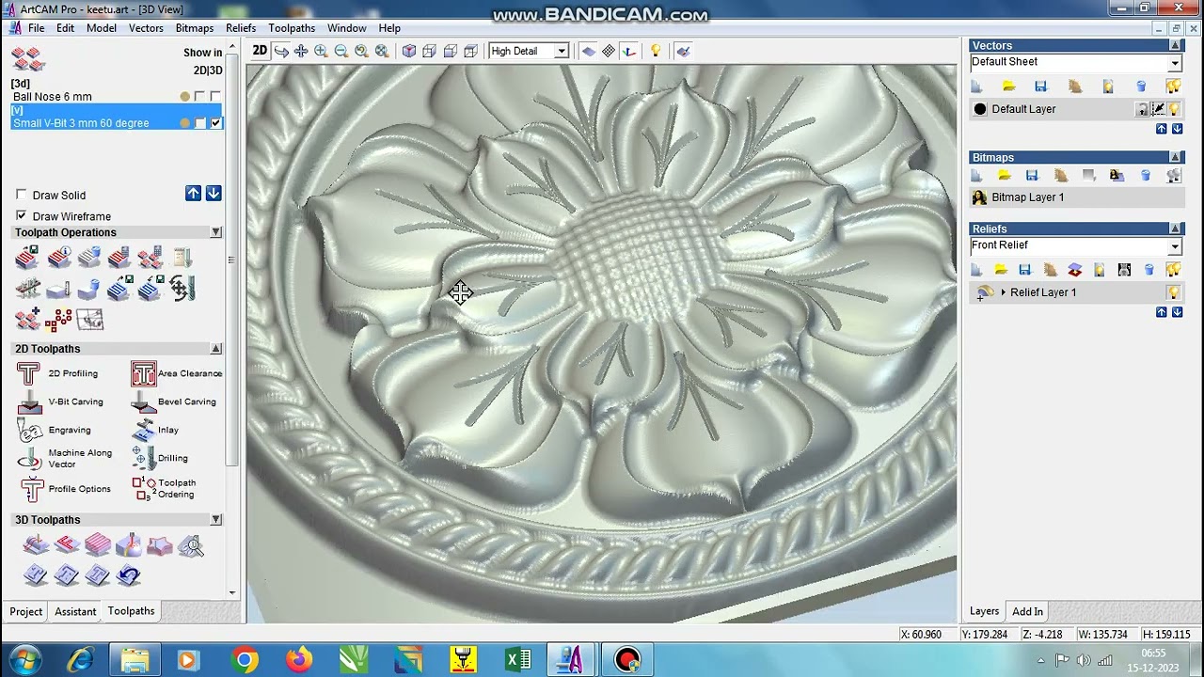Move selected toolpath up with blue arrow

[x=193, y=193]
